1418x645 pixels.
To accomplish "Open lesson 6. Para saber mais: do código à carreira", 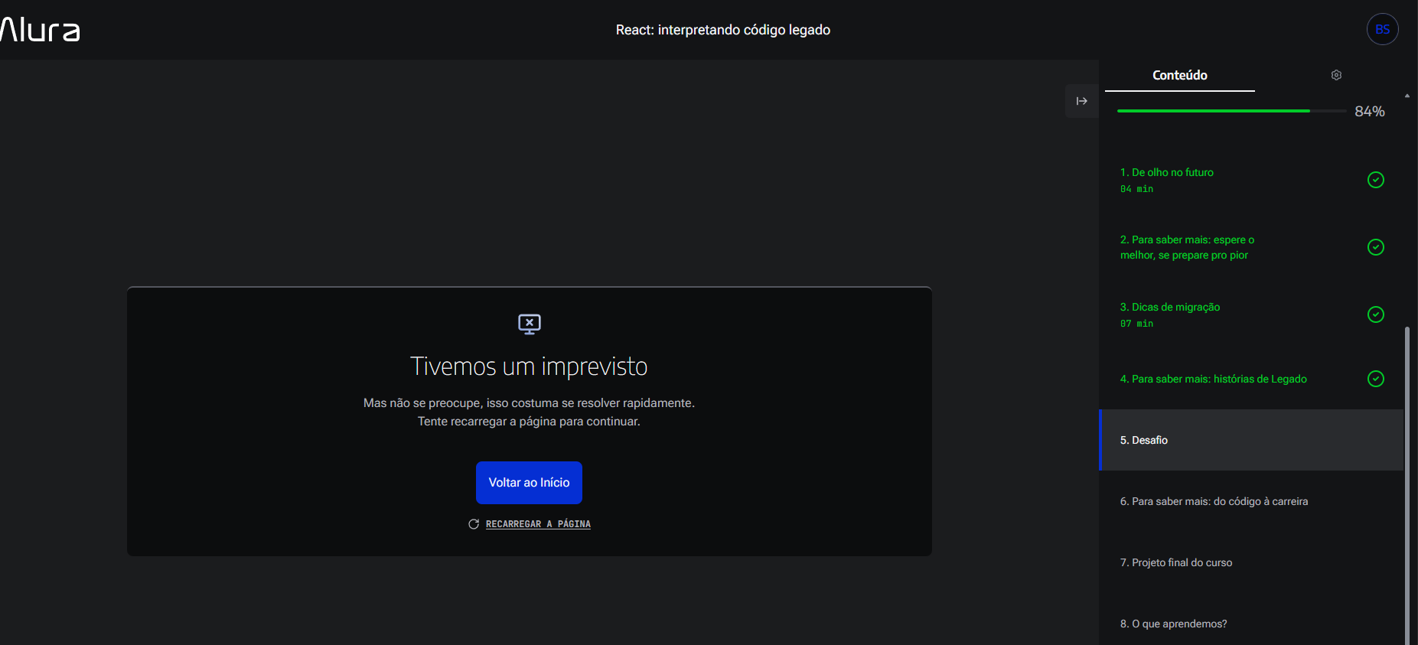I will point(1251,501).
